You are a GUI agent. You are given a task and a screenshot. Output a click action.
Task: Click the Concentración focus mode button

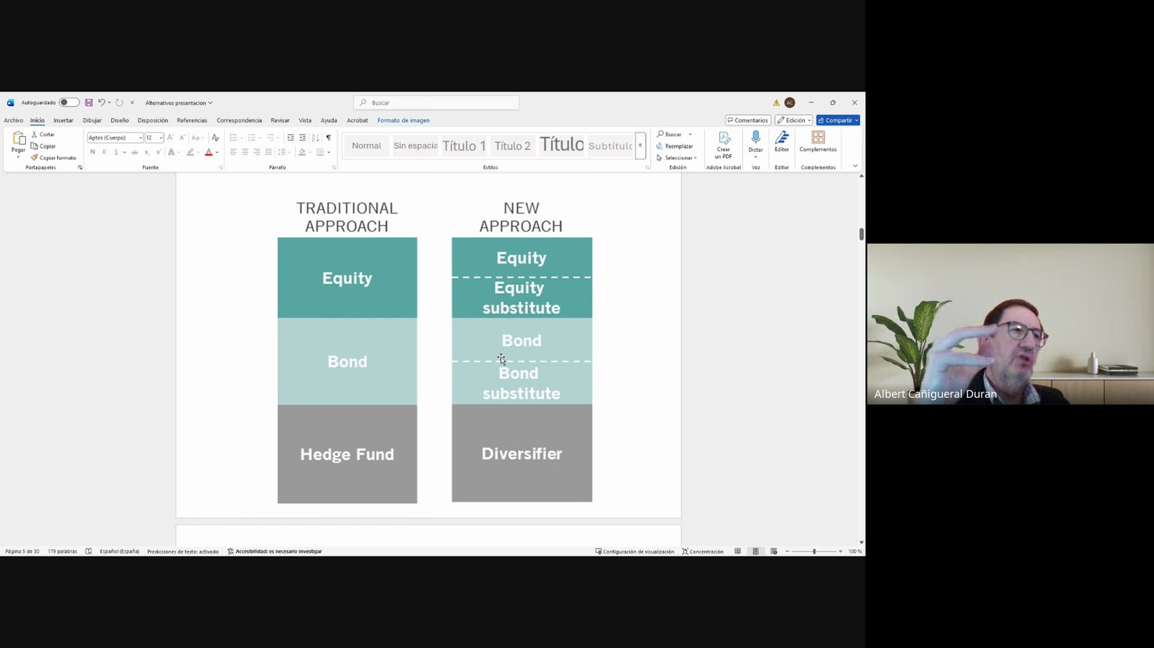tap(702, 551)
